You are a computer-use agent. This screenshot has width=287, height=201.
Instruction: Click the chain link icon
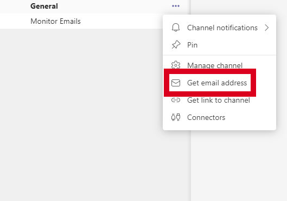tap(176, 100)
